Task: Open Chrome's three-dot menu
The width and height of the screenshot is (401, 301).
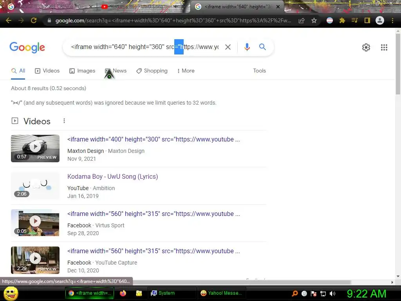Action: (392, 20)
